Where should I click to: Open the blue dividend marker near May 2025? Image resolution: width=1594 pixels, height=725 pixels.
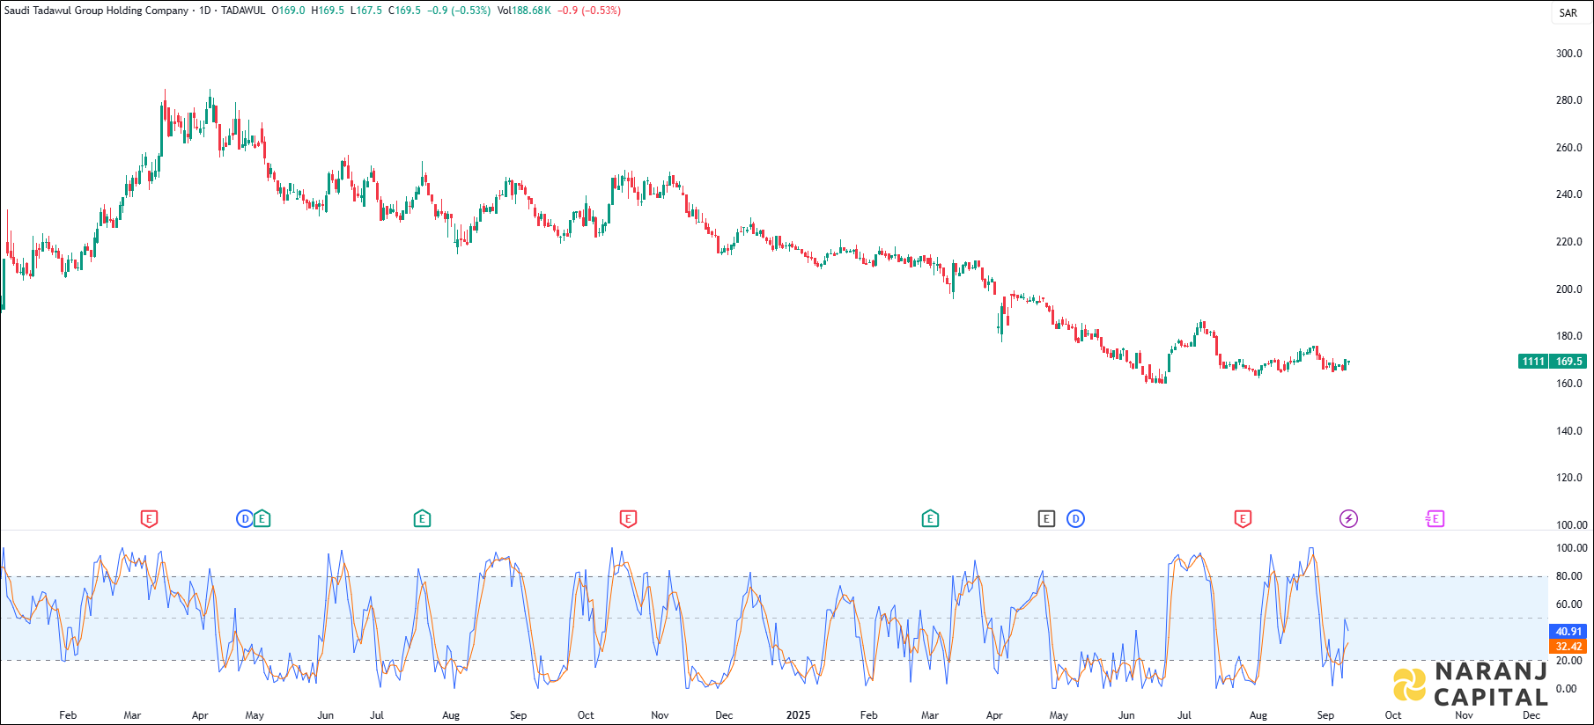(x=1075, y=519)
